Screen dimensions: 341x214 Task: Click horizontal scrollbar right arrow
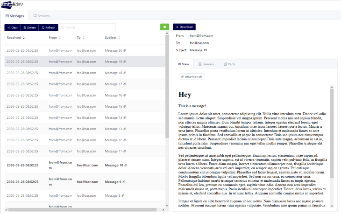pyautogui.click(x=163, y=210)
